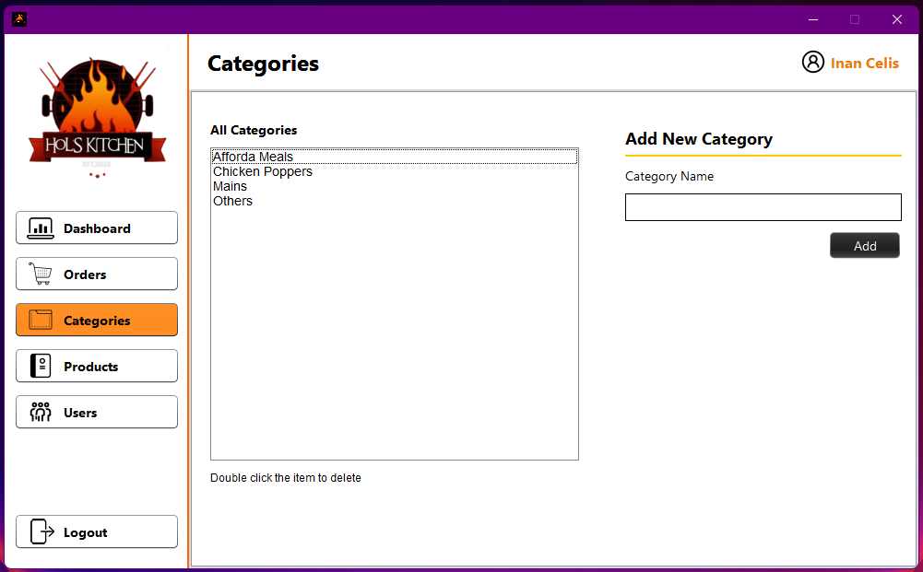Close the Hol's Kitchen window
Screen dimensions: 923x572
point(896,19)
